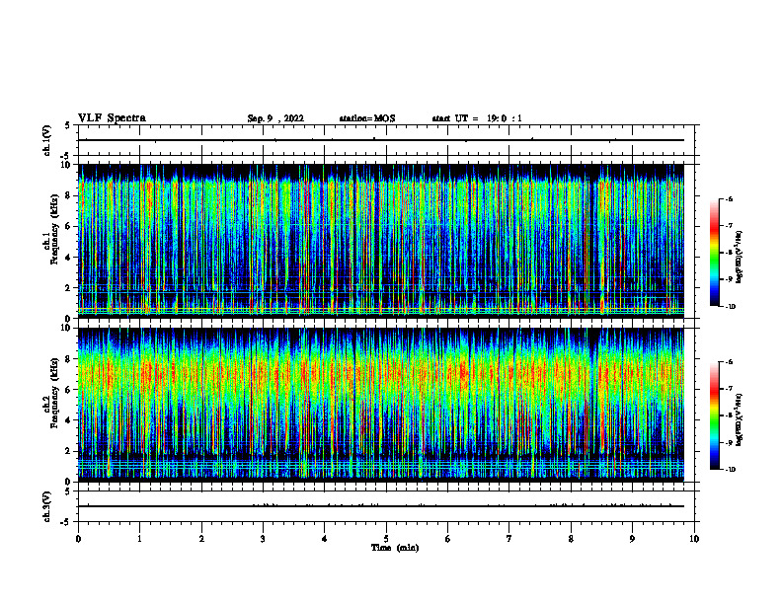
Task: Click the ch.1 voltage waveform trace
Action: (381, 140)
